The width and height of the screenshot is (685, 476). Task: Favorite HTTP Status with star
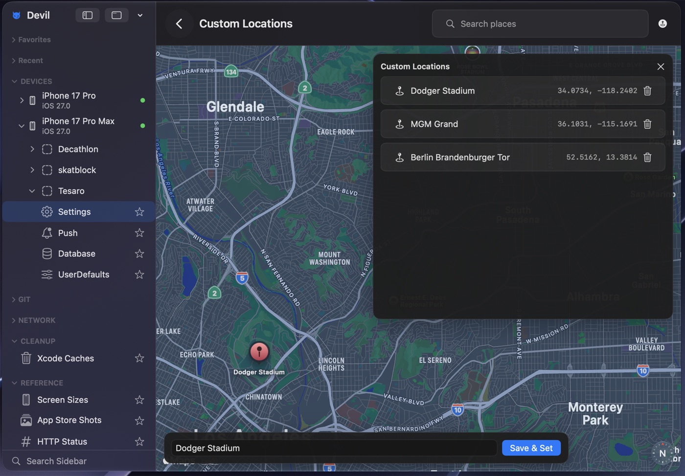tap(139, 441)
